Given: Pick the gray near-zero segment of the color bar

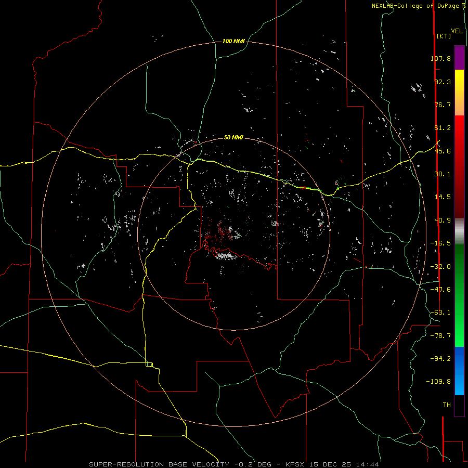Looking at the screenshot, I should click(x=459, y=231).
